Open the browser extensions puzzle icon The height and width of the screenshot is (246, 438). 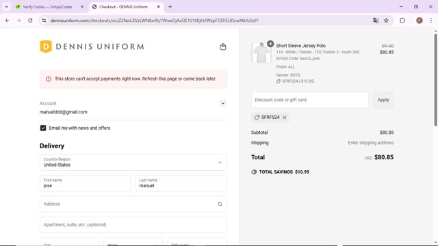point(402,20)
